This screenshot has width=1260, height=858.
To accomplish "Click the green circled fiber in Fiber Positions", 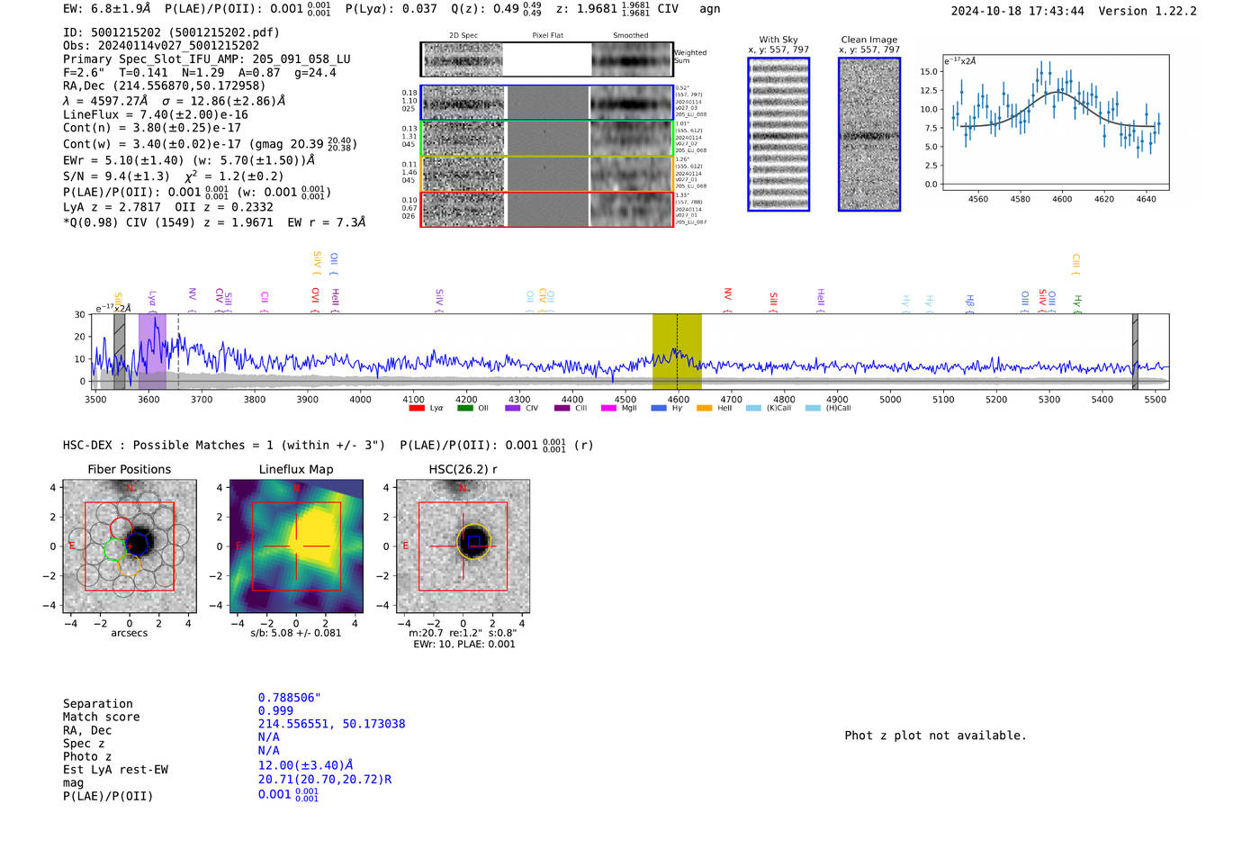I will 113,550.
